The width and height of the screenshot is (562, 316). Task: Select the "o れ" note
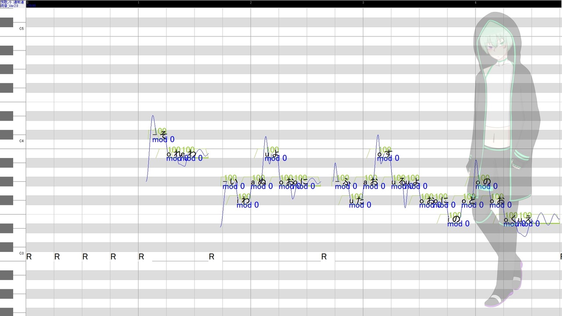click(173, 154)
